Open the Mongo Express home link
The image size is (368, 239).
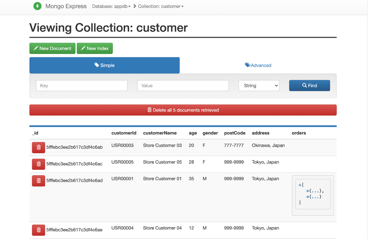(66, 6)
